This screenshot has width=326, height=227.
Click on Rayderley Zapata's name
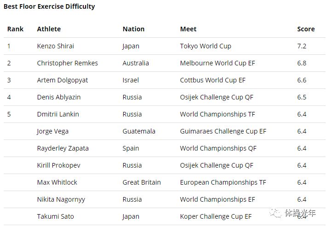63,148
